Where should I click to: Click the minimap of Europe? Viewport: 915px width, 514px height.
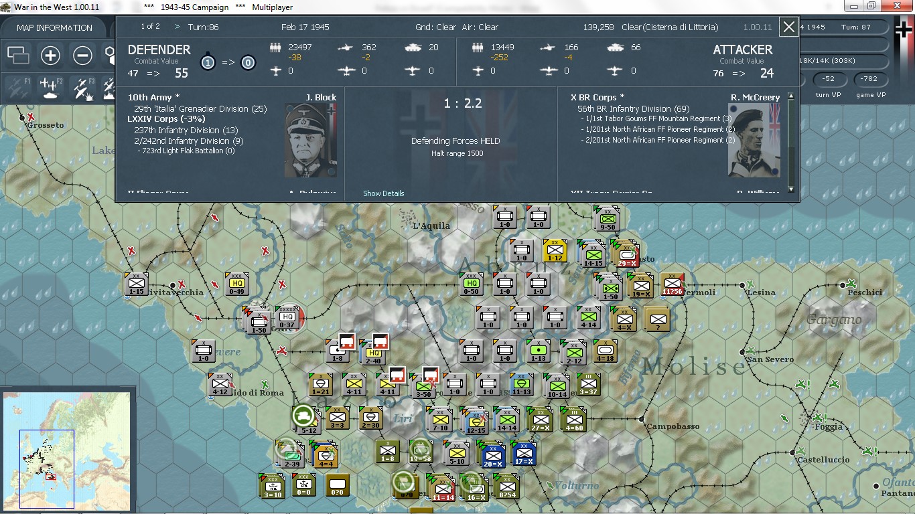pyautogui.click(x=66, y=451)
